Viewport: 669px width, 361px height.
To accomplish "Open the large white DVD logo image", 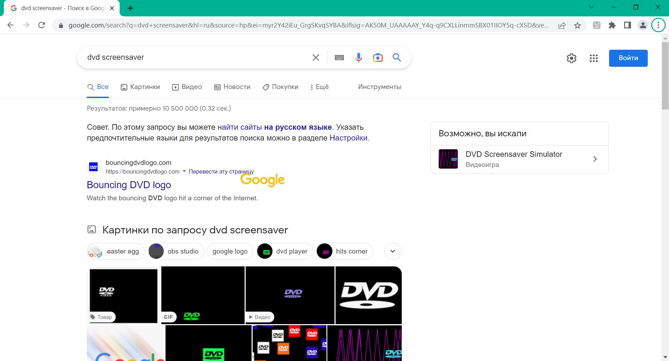I will (369, 295).
